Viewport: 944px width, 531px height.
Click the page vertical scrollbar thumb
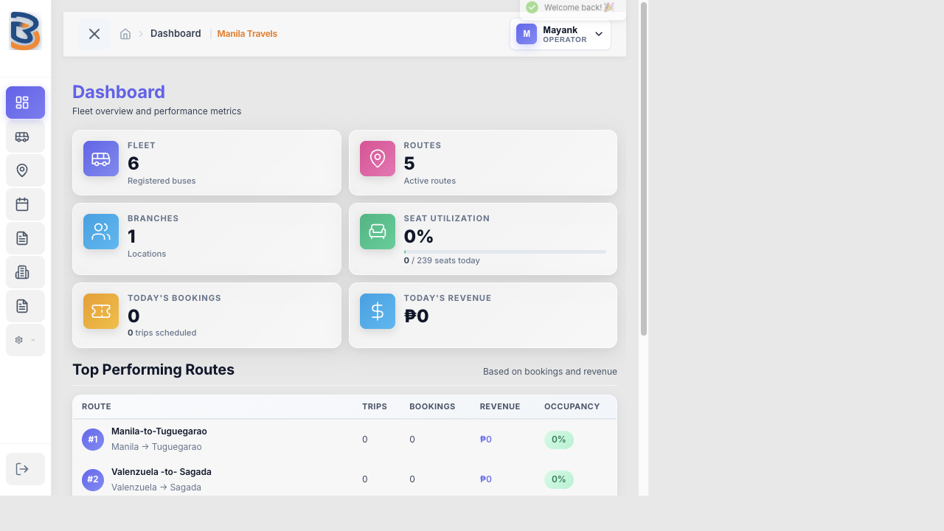coord(644,169)
